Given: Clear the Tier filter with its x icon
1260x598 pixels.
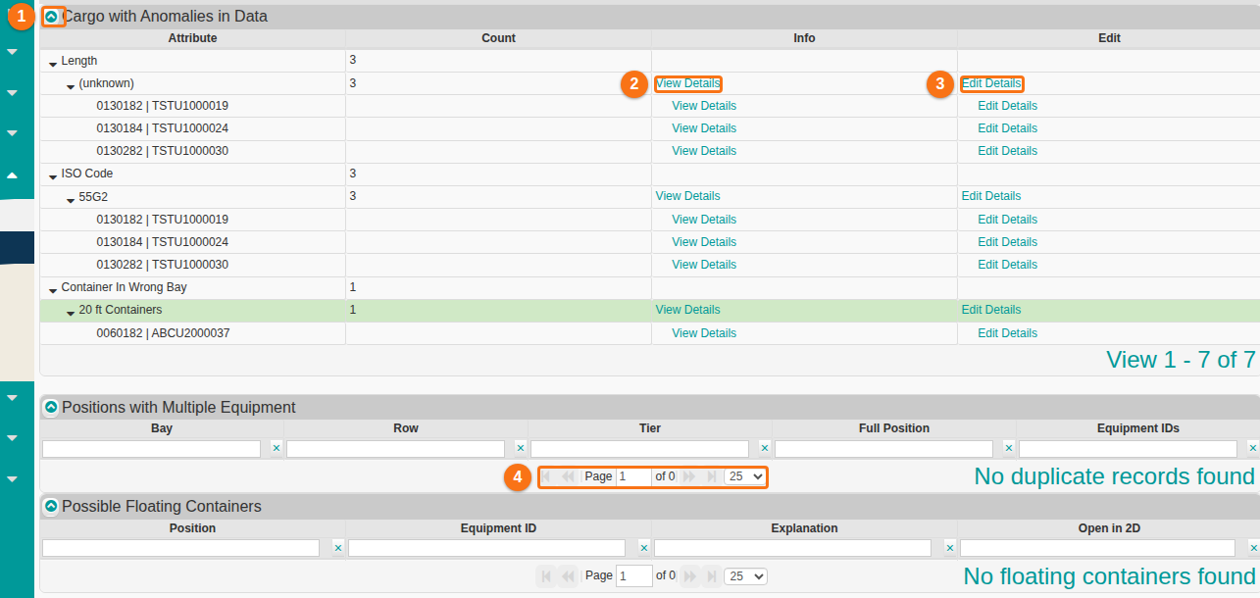Looking at the screenshot, I should click(764, 448).
